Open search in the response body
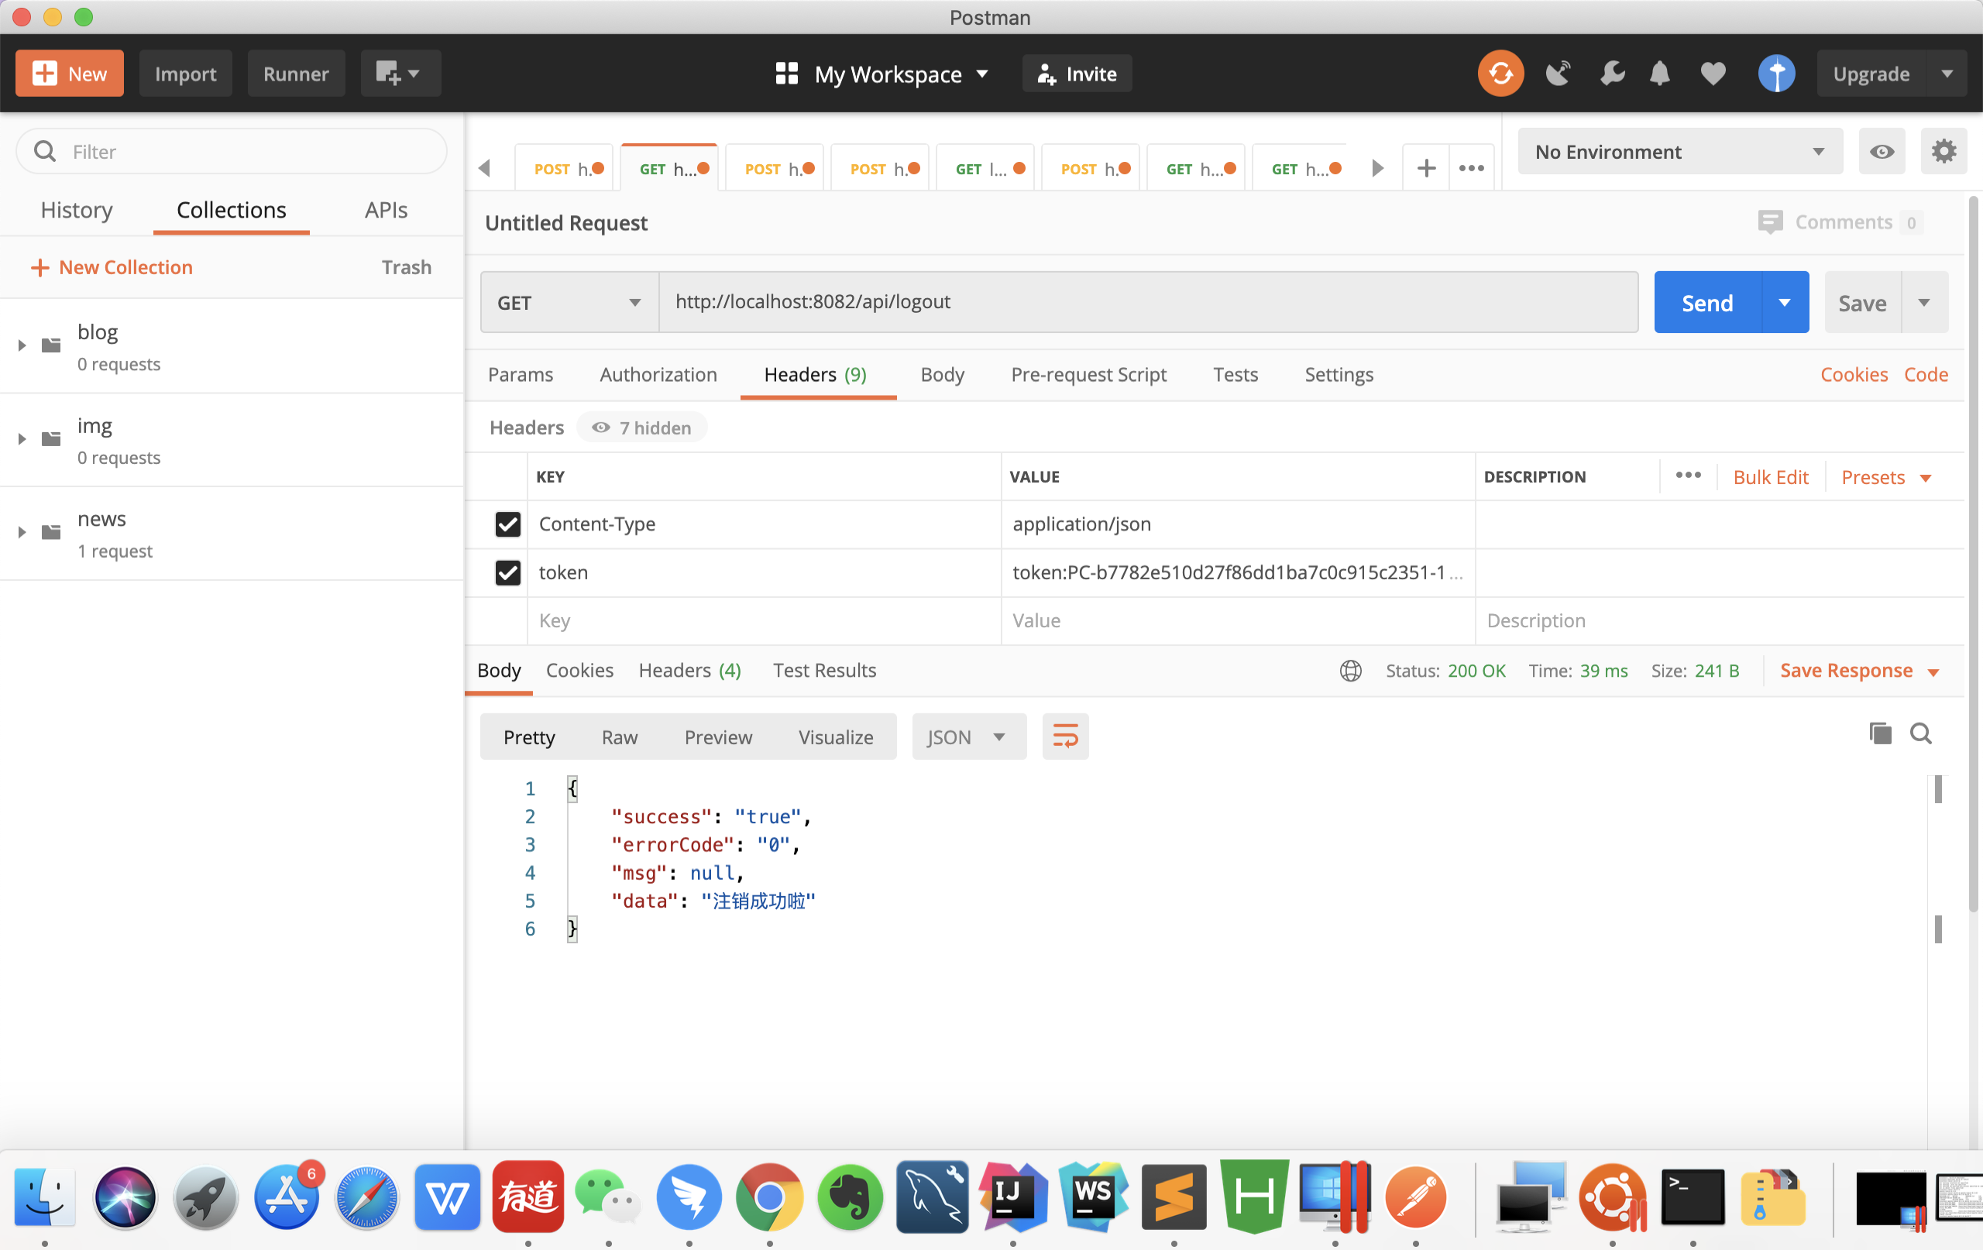The height and width of the screenshot is (1250, 1983). (1920, 733)
